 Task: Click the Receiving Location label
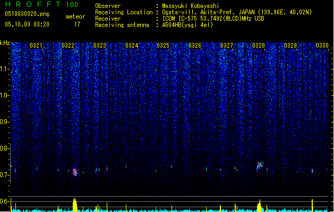124,12
